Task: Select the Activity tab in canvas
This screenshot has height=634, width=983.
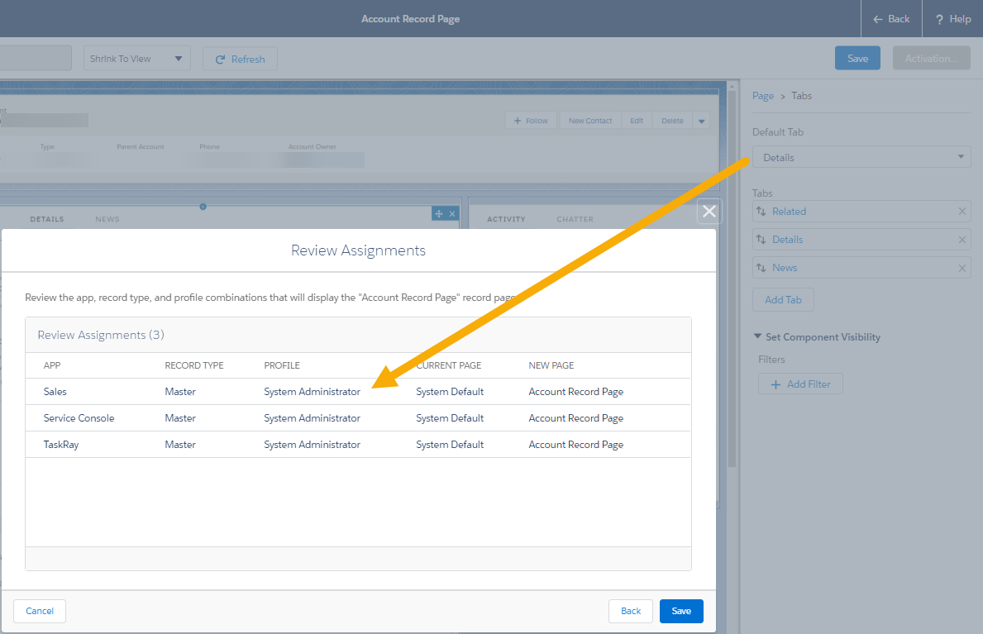Action: coord(506,219)
